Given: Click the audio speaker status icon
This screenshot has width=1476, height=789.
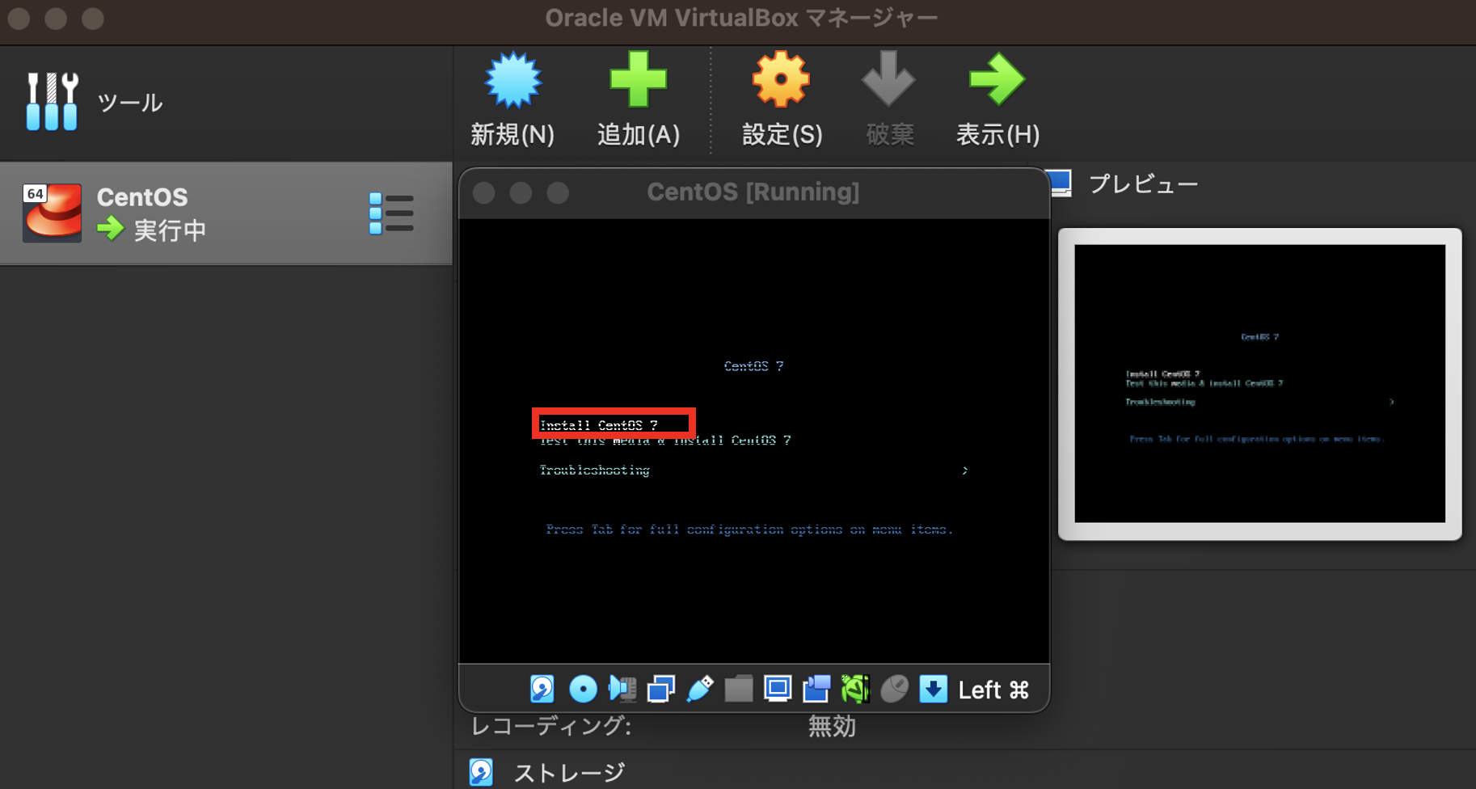Looking at the screenshot, I should pos(622,689).
